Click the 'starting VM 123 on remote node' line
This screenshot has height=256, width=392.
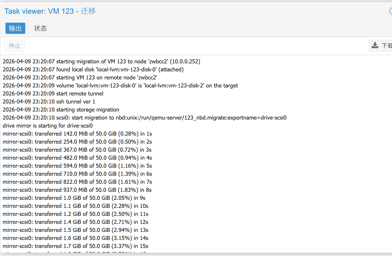pyautogui.click(x=80, y=77)
